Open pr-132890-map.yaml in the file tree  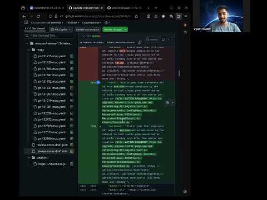pyautogui.click(x=52, y=138)
